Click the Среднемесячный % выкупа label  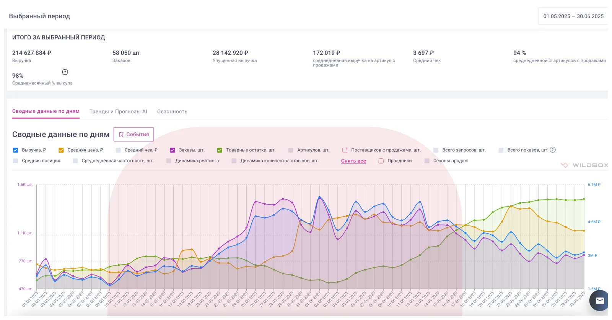(x=42, y=83)
